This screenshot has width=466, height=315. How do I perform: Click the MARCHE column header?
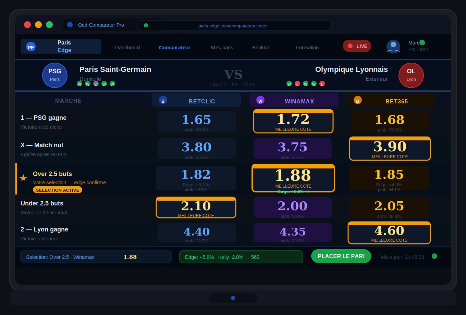(x=69, y=101)
